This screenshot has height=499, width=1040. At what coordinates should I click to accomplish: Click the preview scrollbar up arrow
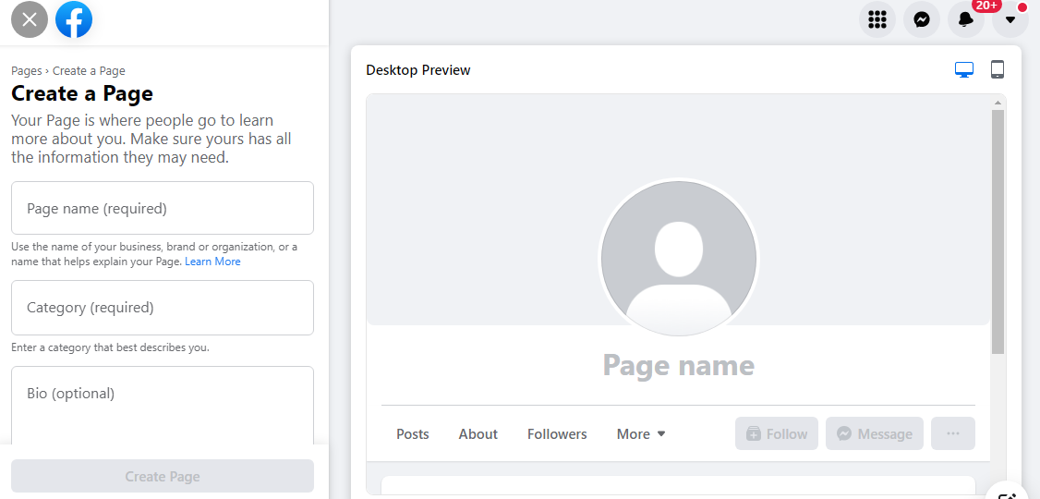point(998,103)
